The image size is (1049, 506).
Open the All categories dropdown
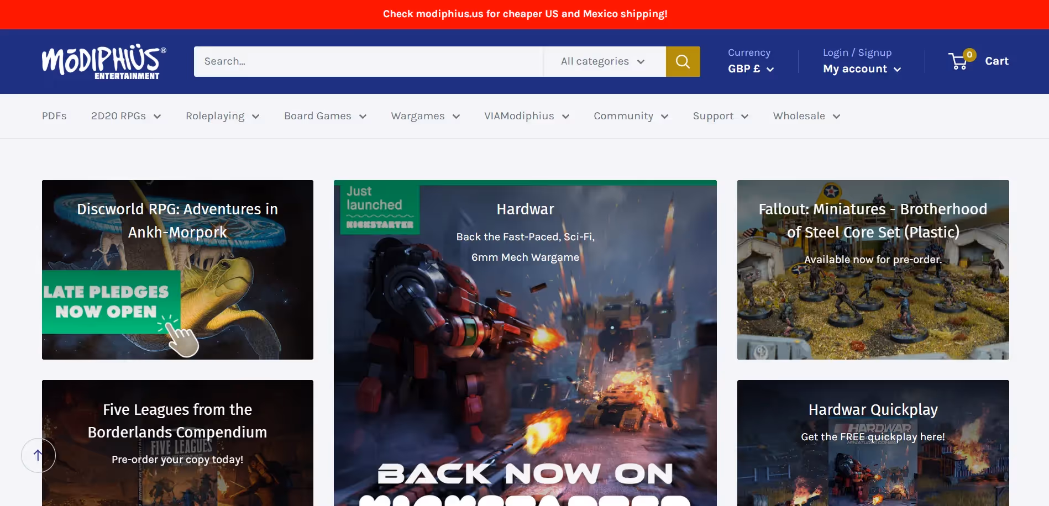click(x=605, y=61)
